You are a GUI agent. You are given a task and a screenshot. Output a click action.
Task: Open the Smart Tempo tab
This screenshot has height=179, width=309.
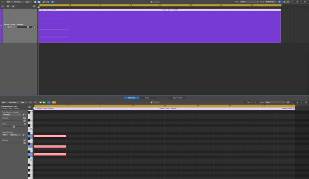(177, 98)
